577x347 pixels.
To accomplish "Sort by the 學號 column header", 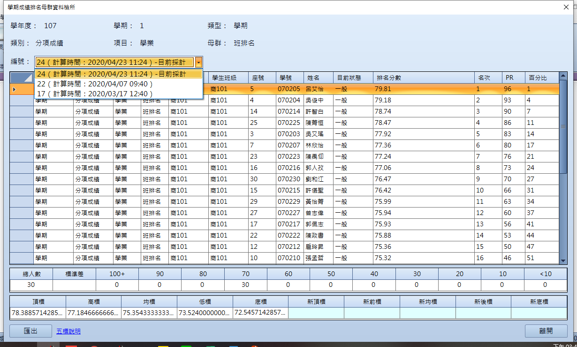I will pos(290,77).
